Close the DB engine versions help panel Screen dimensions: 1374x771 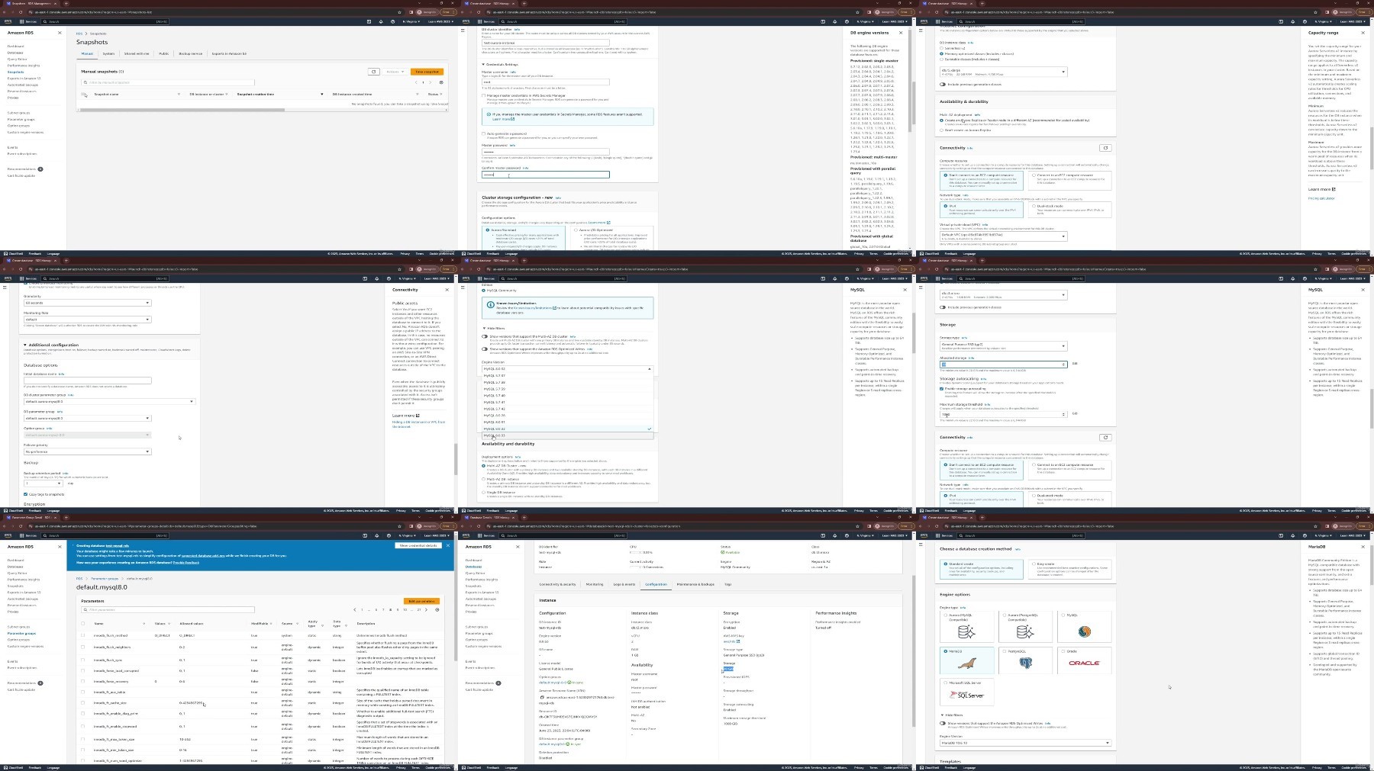tap(901, 33)
